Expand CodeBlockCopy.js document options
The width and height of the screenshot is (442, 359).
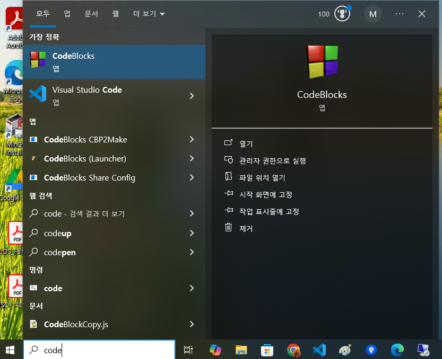tap(192, 324)
